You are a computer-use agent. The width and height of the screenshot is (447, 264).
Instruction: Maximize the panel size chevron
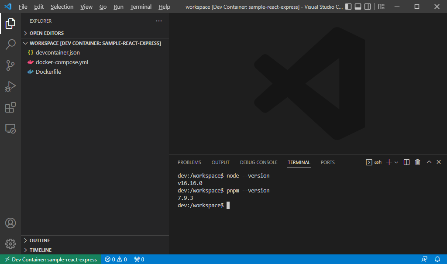429,162
